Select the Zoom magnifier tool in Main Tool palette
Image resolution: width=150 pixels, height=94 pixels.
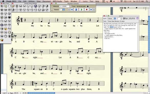tap(6, 6)
